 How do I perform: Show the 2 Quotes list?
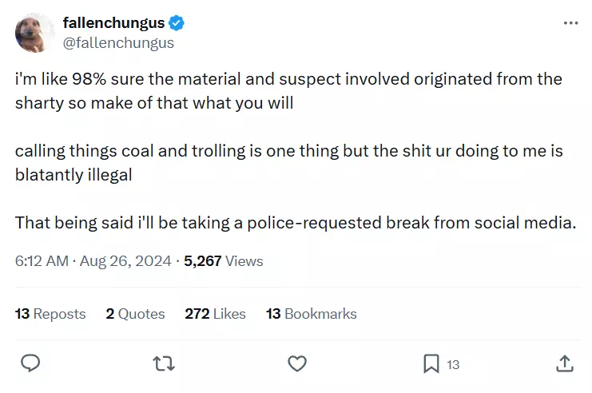(135, 314)
